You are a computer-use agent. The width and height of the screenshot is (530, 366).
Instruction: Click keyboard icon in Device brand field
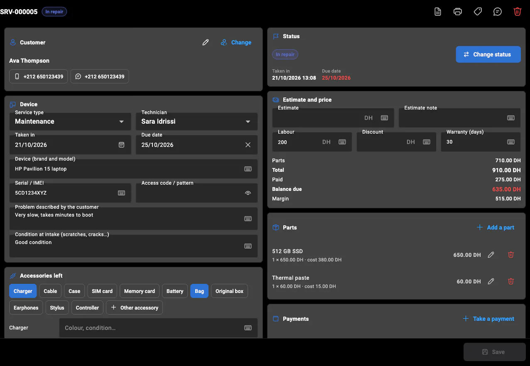tap(248, 169)
